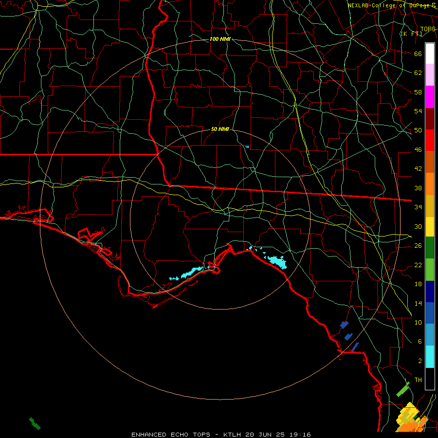Screen dimensions: 438x438
Task: Click the '42' legend value
Action: click(x=418, y=169)
